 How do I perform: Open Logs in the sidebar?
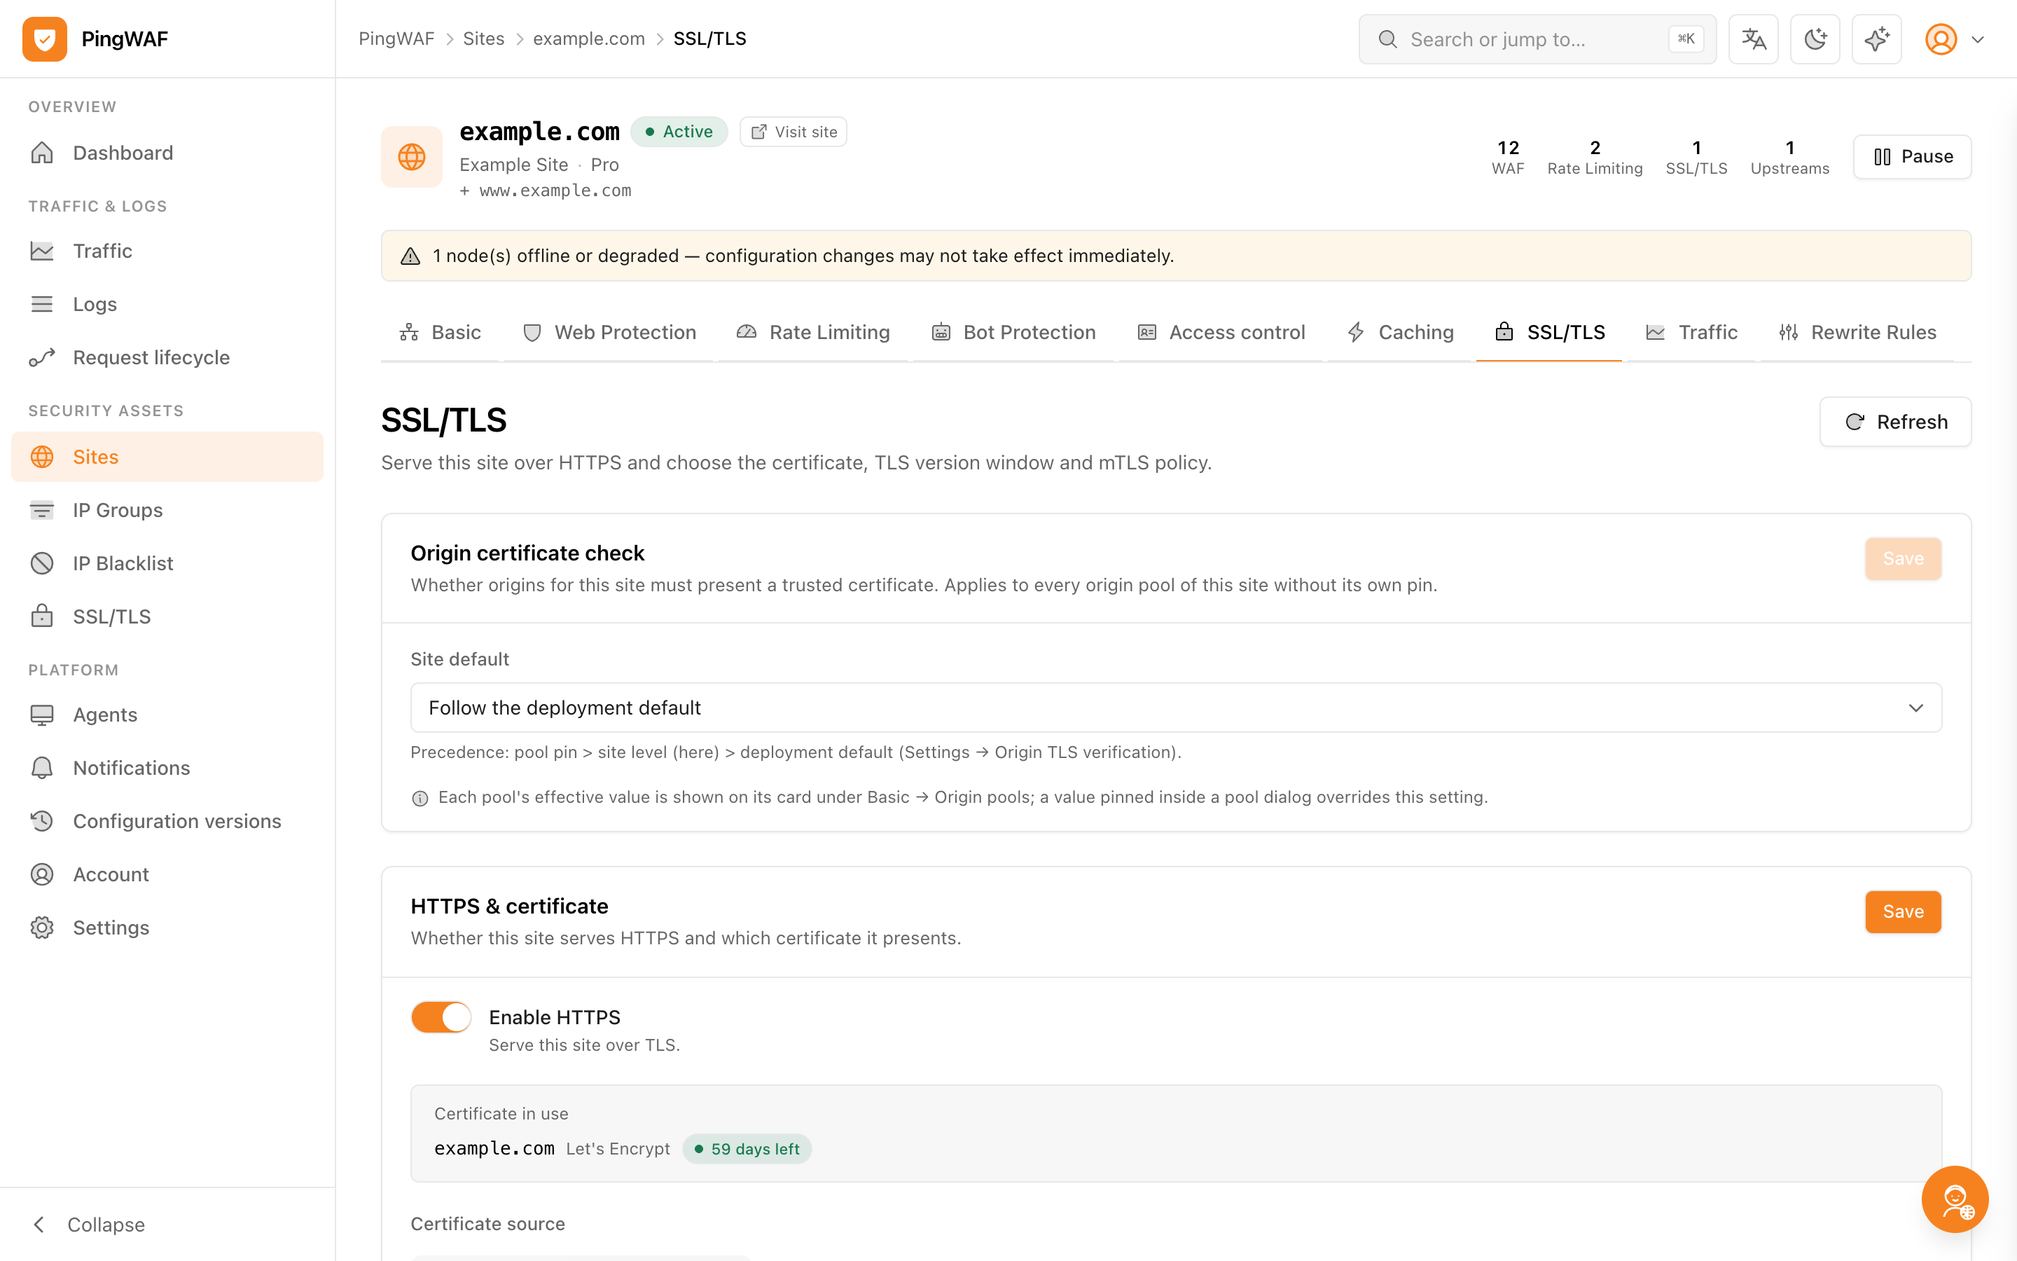pyautogui.click(x=167, y=305)
